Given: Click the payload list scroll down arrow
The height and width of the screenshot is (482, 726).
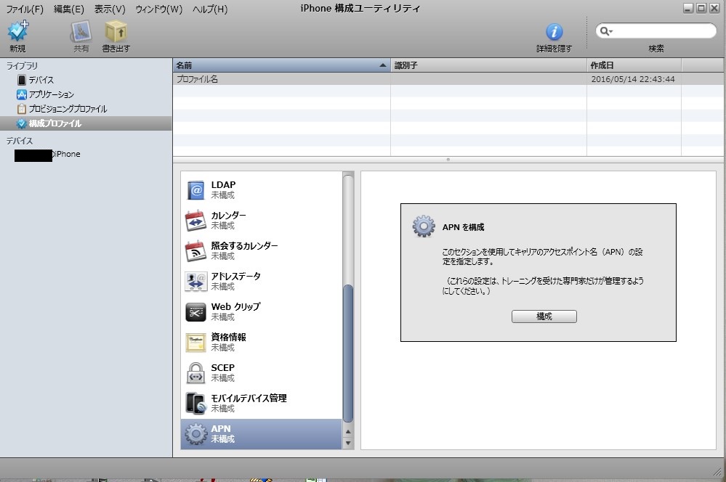Looking at the screenshot, I should click(x=348, y=443).
